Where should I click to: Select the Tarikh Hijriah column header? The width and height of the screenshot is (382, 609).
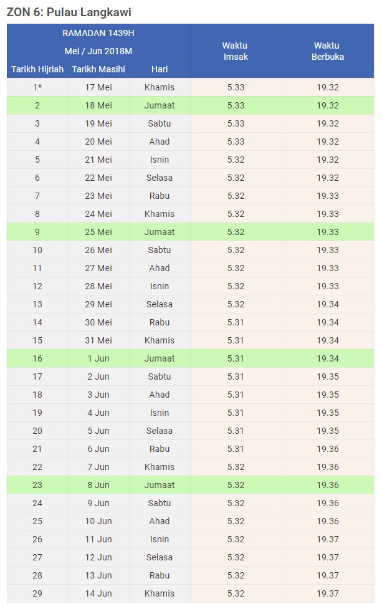37,69
